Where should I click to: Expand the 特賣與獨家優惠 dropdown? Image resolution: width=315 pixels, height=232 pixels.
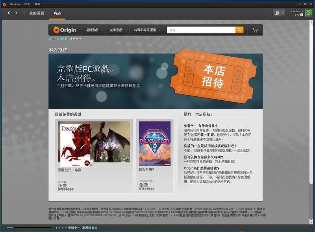point(147,30)
